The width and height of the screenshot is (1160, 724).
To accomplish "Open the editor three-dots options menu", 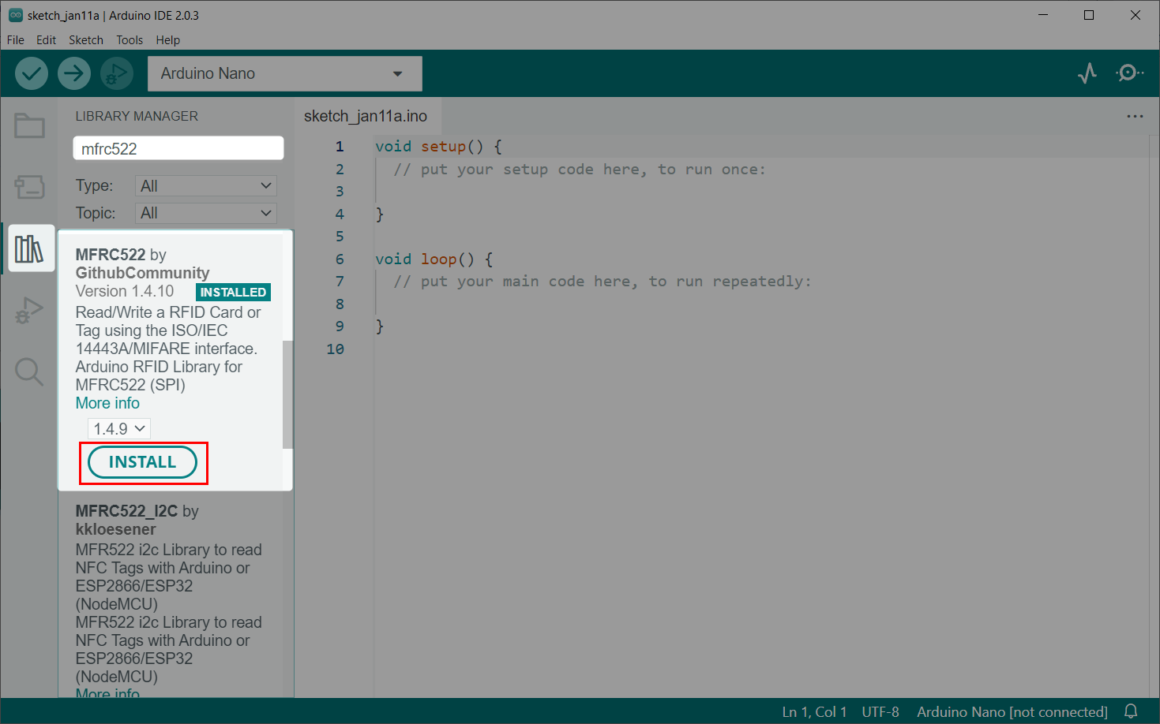I will 1135,116.
